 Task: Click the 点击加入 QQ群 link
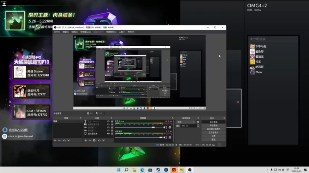coord(18,130)
